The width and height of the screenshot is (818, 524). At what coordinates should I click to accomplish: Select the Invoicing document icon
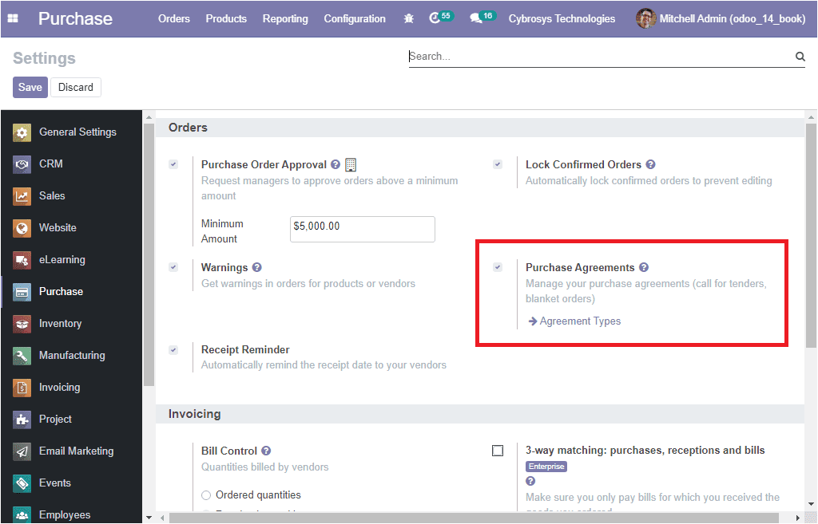(22, 387)
